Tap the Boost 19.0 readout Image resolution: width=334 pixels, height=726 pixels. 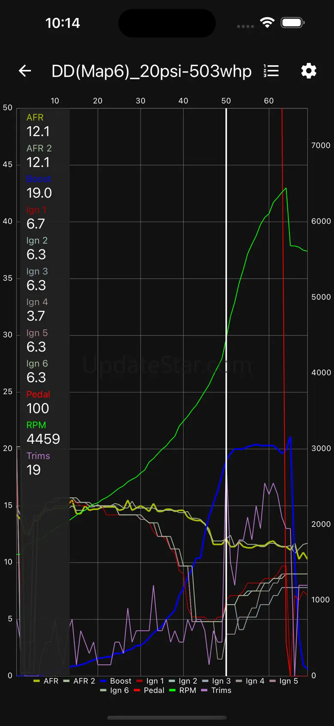tap(39, 187)
